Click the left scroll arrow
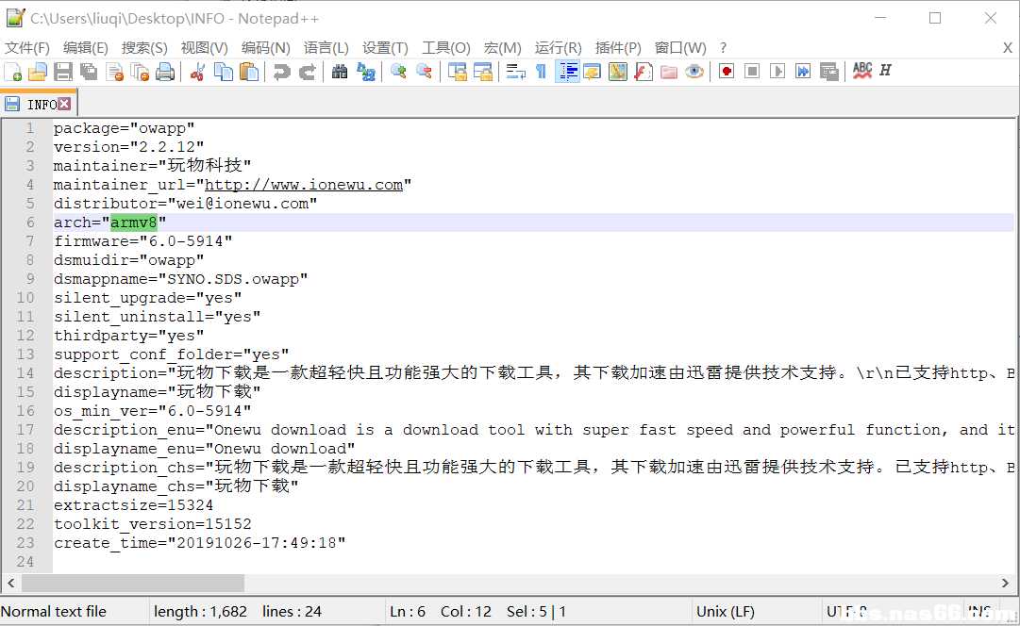1020x626 pixels. pos(10,583)
